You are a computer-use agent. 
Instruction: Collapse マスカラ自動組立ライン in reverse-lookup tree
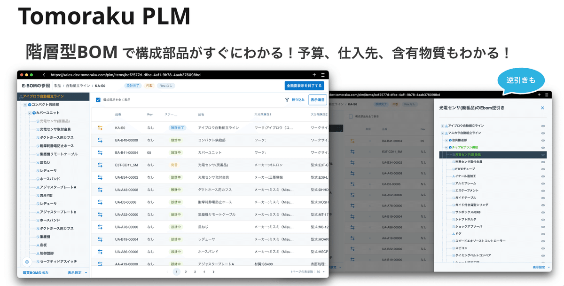pos(442,133)
